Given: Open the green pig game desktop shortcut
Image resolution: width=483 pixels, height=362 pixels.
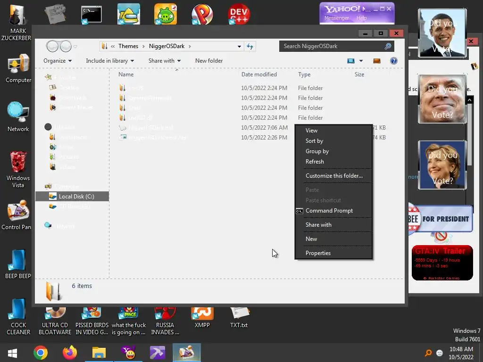Looking at the screenshot, I should (x=166, y=14).
